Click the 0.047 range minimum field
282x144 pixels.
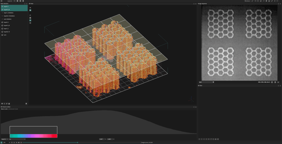click(102, 139)
